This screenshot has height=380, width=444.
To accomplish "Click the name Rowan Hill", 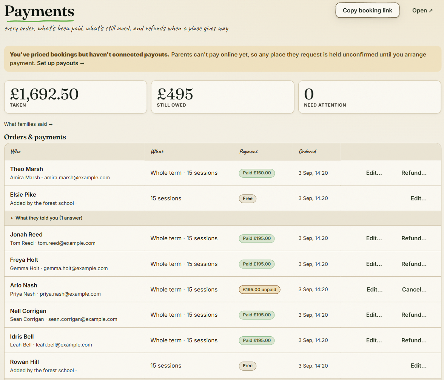I will tap(24, 362).
